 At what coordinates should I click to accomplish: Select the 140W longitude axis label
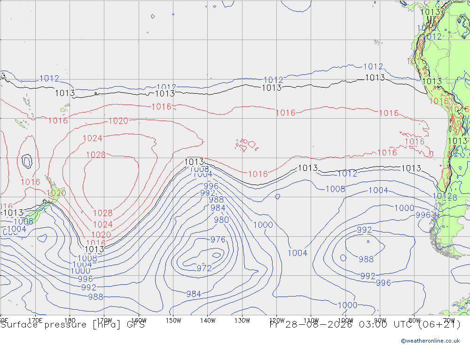[208, 321]
